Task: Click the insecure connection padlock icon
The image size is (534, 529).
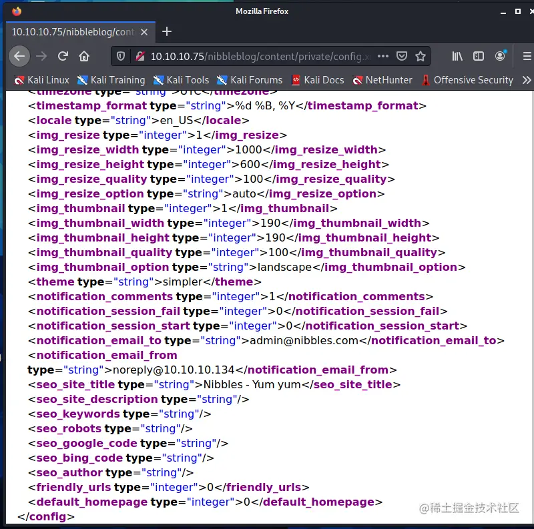Action: click(140, 56)
